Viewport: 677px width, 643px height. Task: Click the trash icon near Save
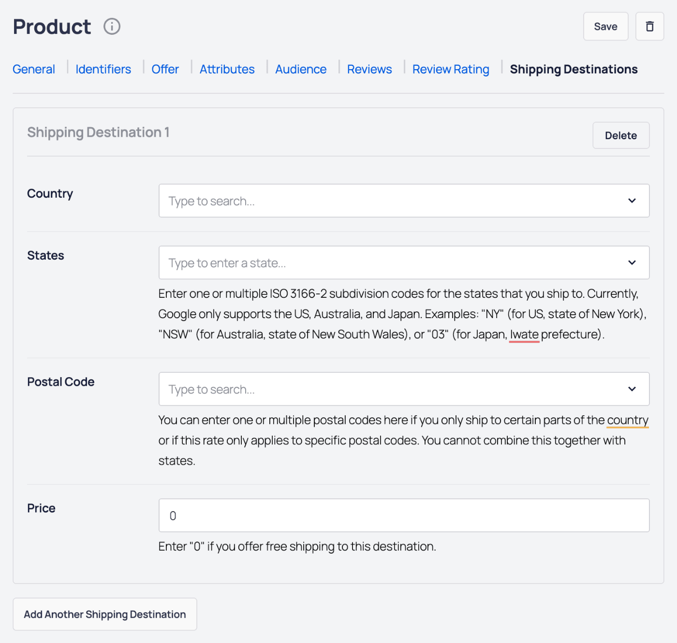[x=649, y=26]
